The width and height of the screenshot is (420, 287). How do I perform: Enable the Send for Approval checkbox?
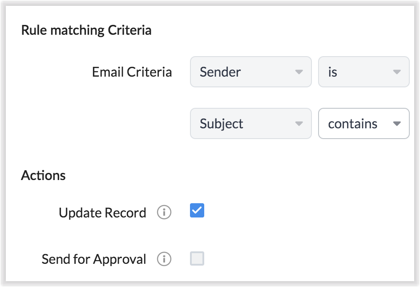[197, 258]
